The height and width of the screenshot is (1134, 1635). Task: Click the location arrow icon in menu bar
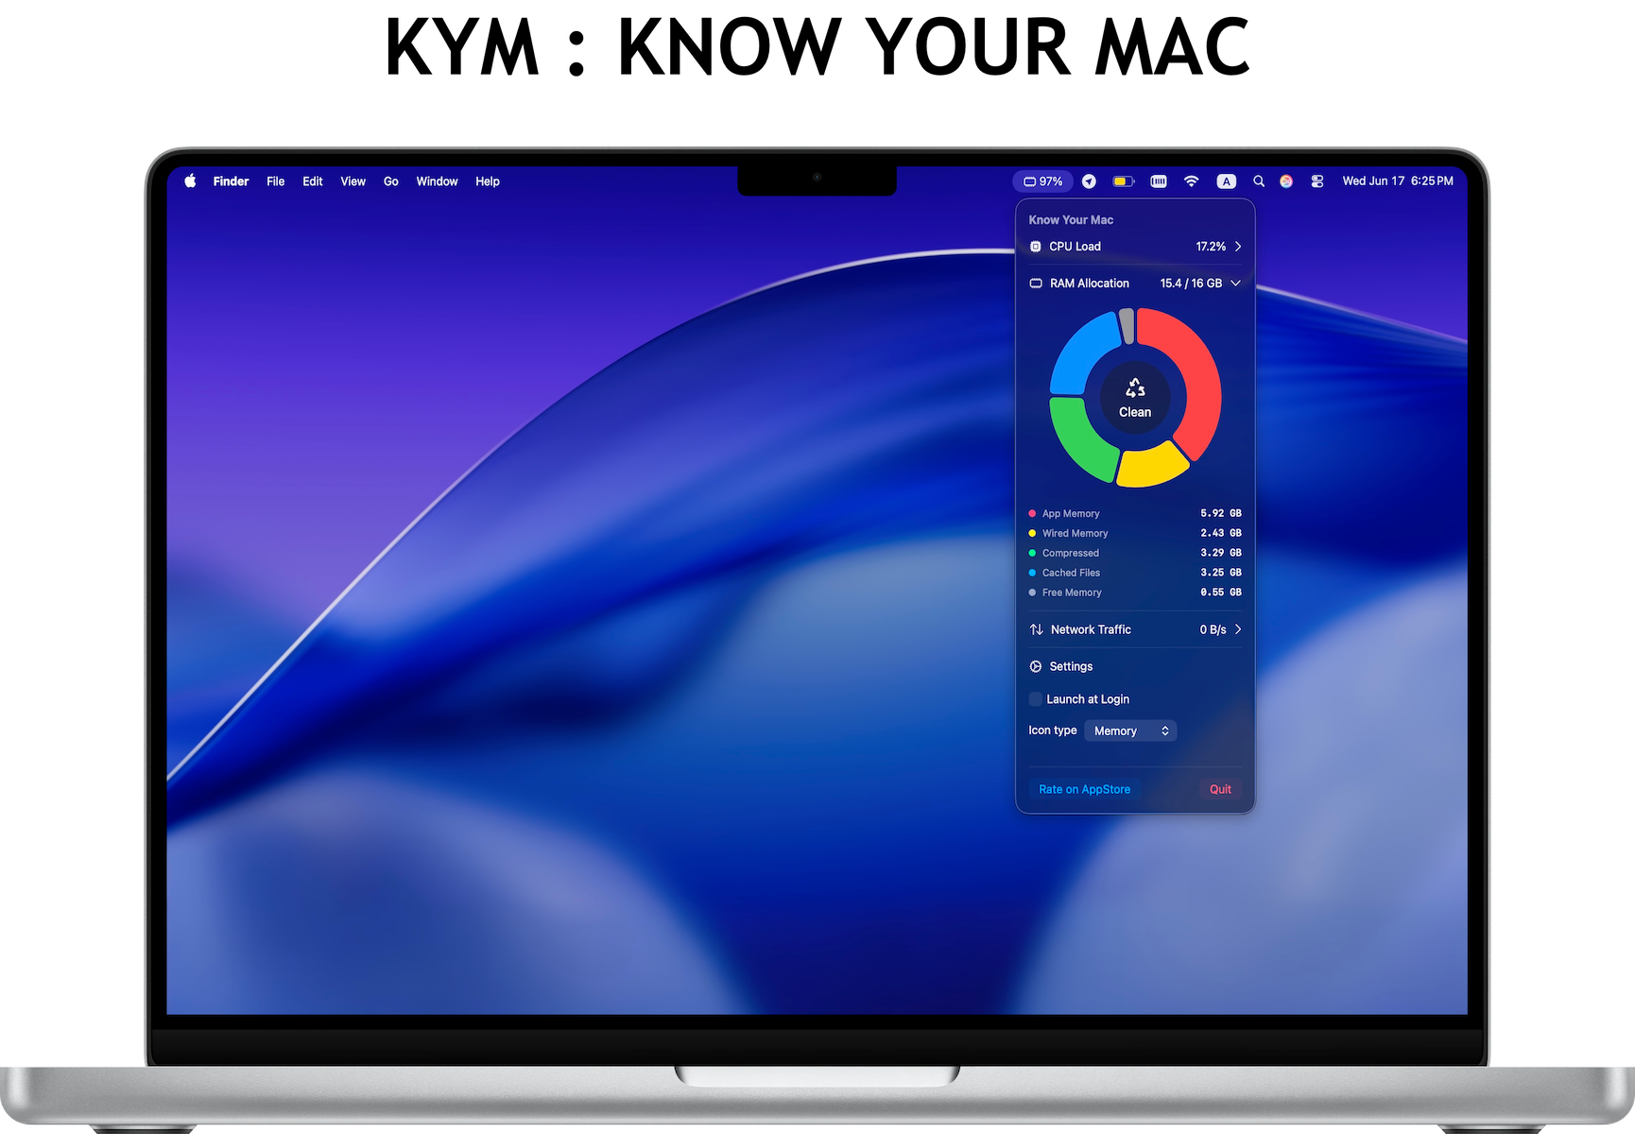coord(1089,181)
